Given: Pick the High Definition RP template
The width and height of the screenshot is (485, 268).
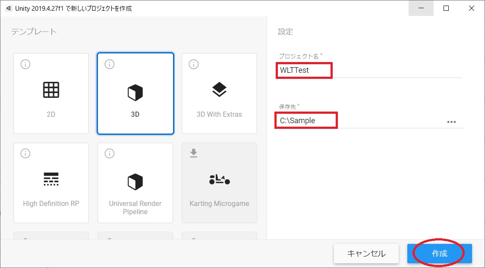Looking at the screenshot, I should (x=51, y=183).
